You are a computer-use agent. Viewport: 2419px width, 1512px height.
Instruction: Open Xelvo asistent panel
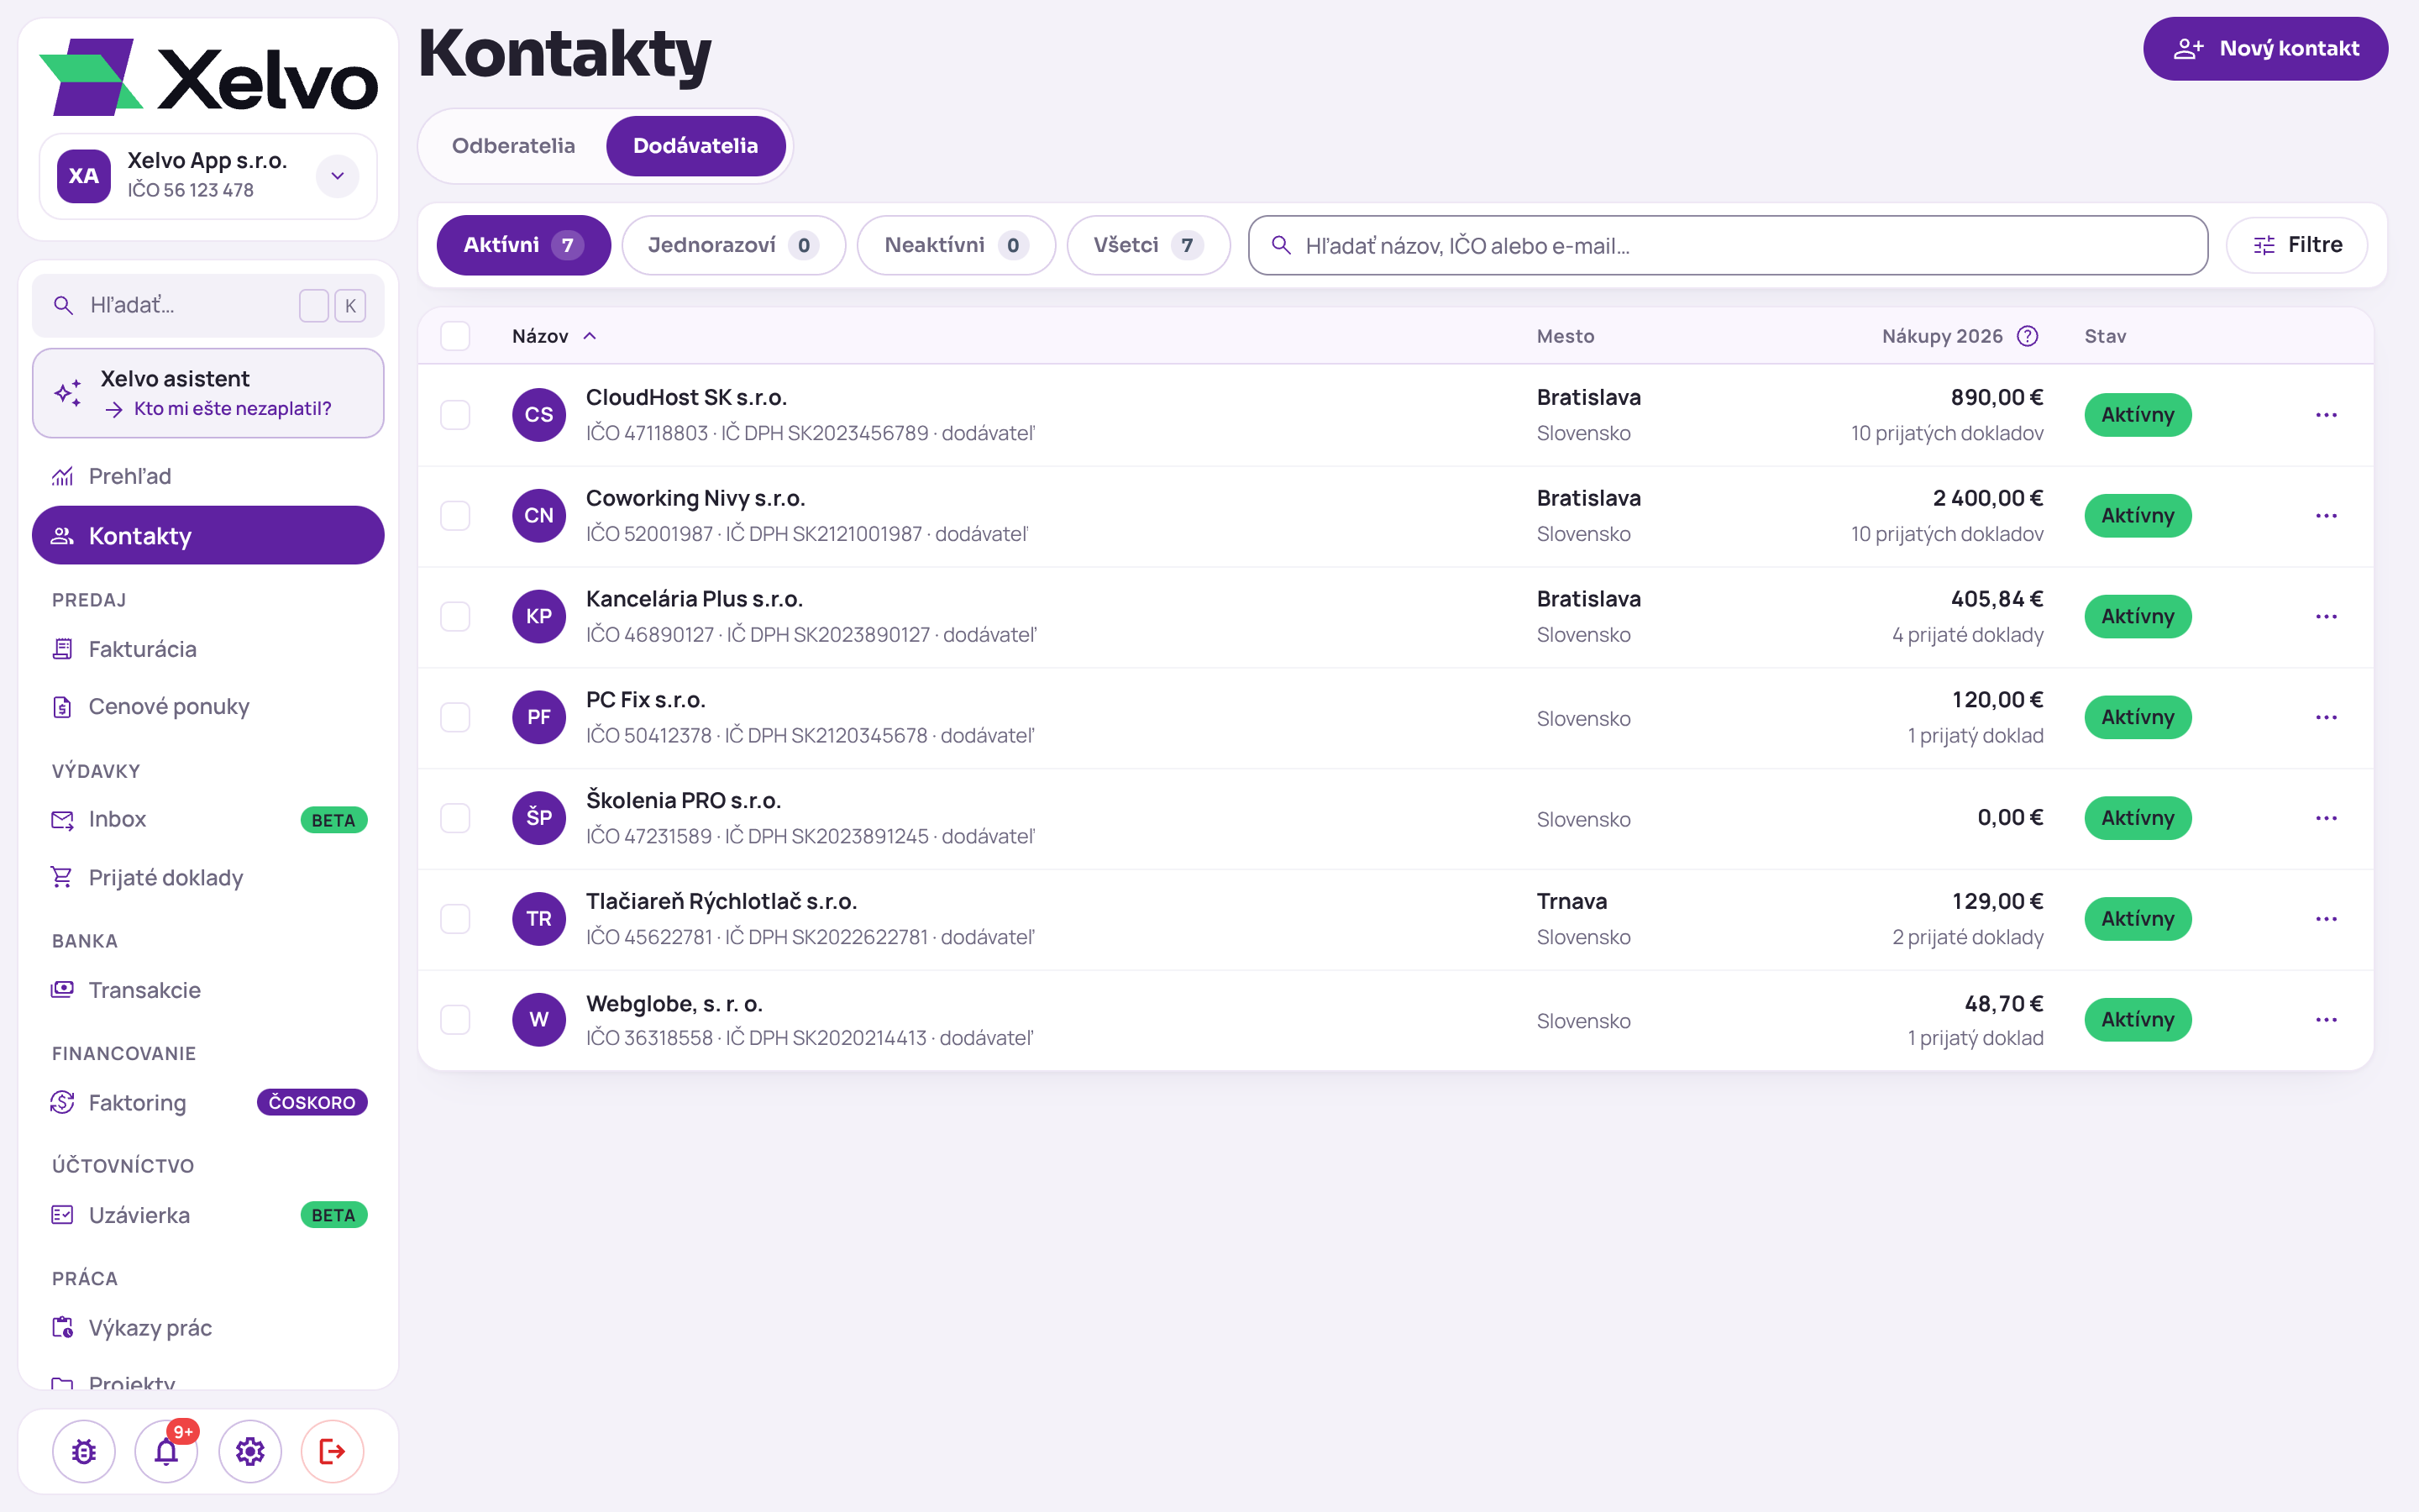coord(208,393)
